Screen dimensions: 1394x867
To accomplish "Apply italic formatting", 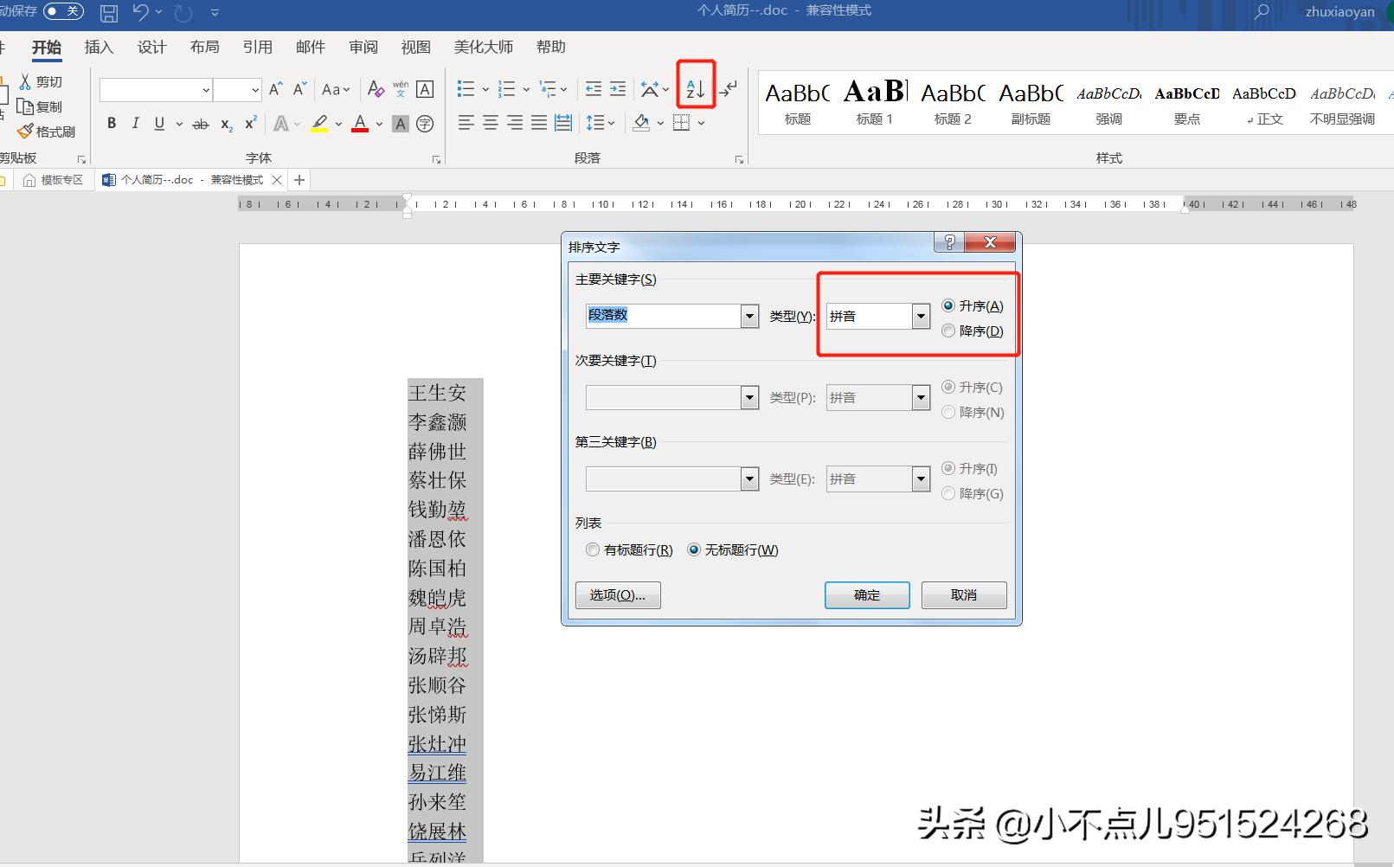I will click(135, 123).
